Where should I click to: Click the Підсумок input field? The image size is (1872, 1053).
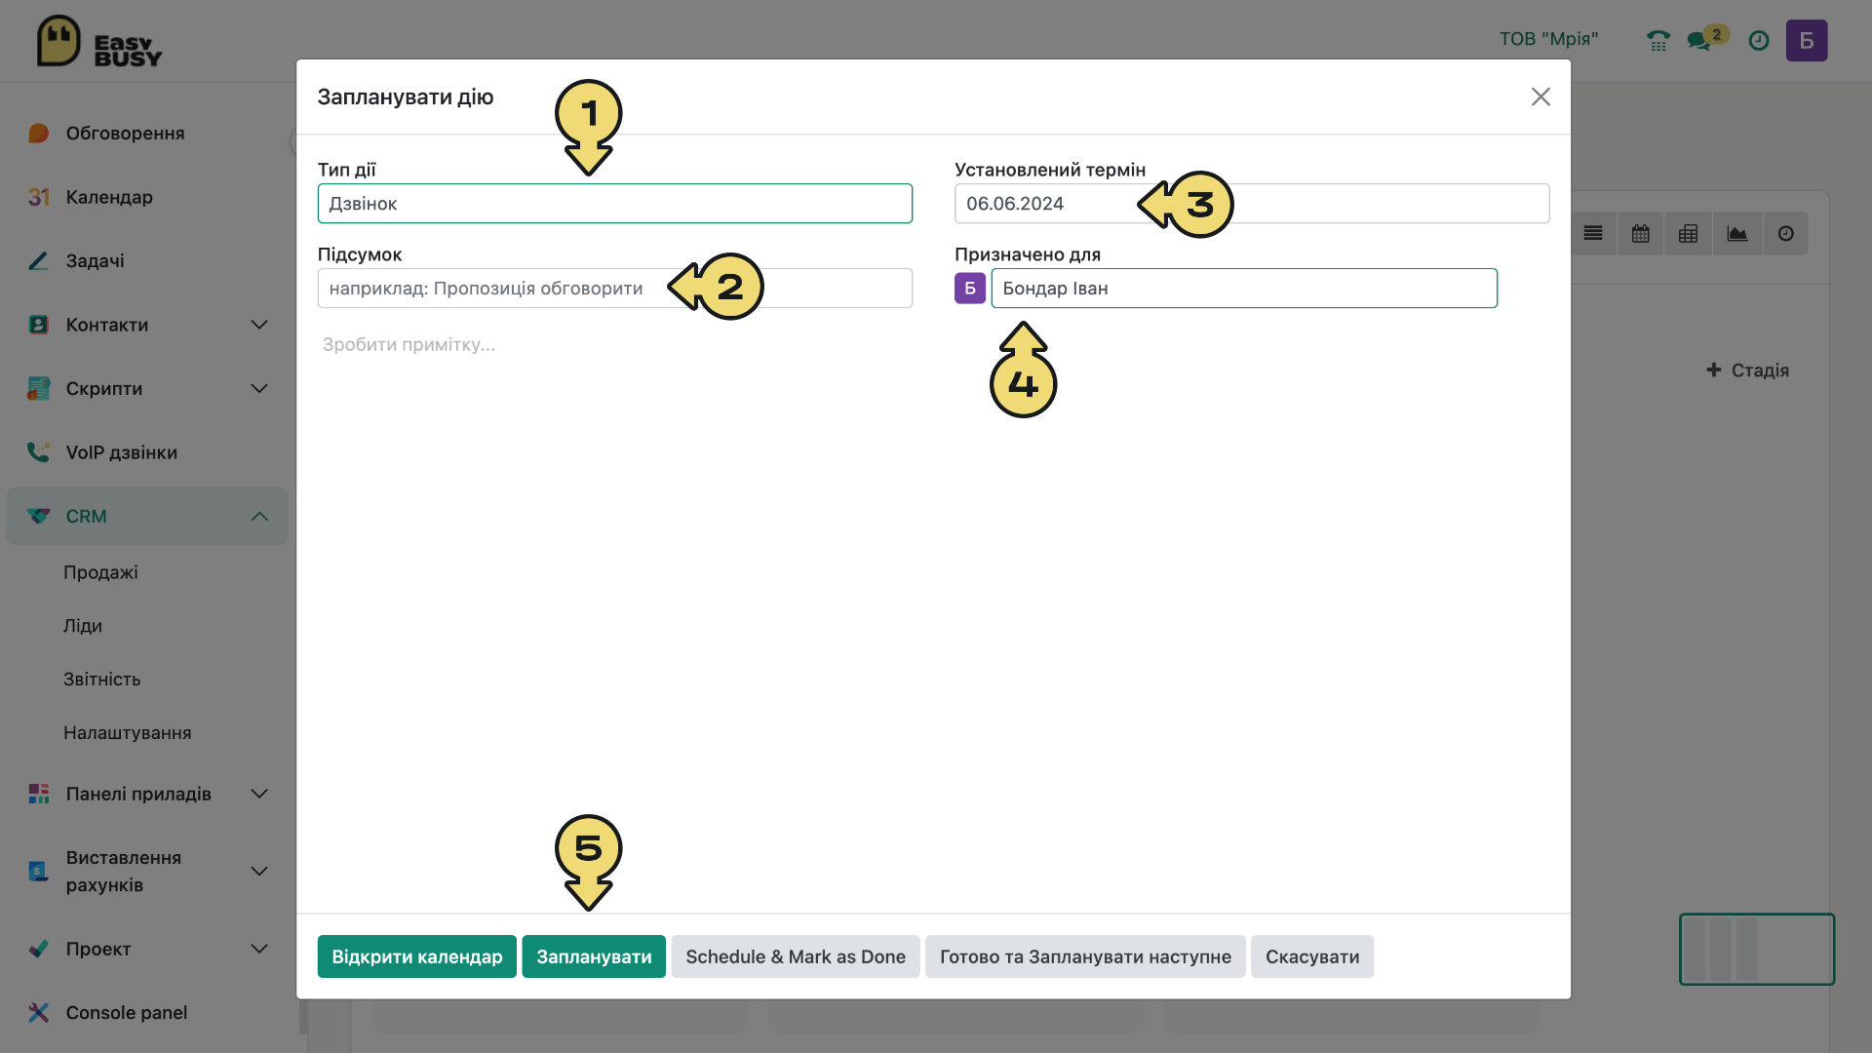click(x=615, y=289)
